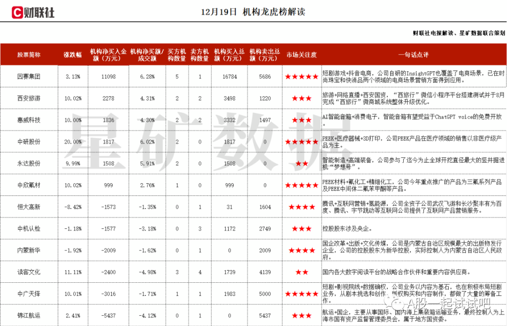Select the 市场关注度 column header

point(301,54)
